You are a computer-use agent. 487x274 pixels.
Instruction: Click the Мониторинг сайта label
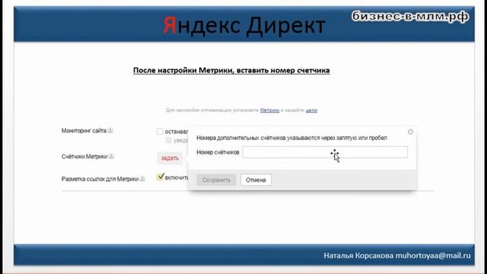point(84,131)
